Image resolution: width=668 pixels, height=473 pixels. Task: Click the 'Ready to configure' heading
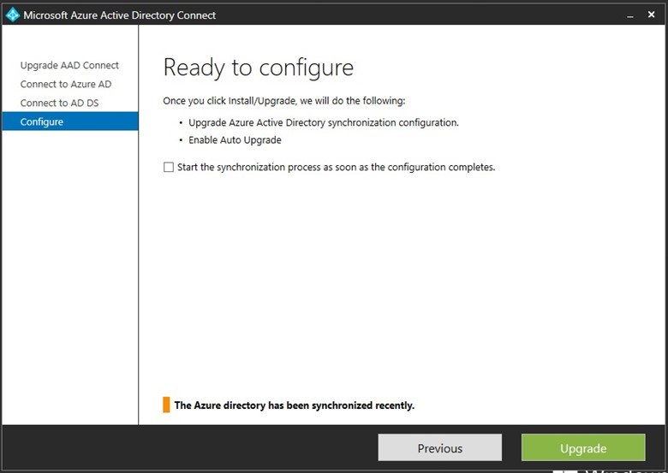click(258, 68)
